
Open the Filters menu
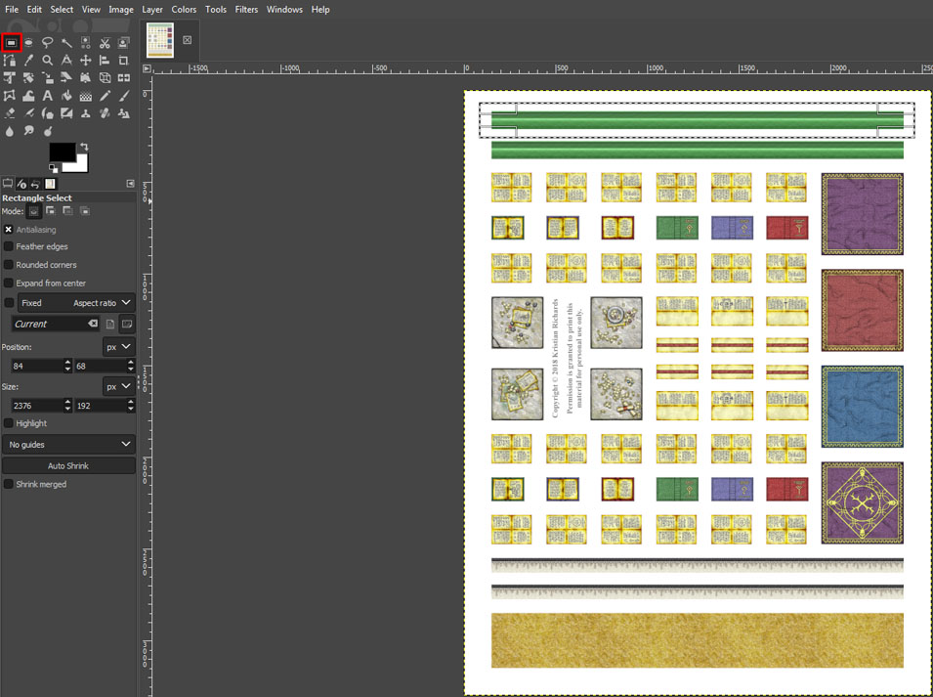point(245,9)
